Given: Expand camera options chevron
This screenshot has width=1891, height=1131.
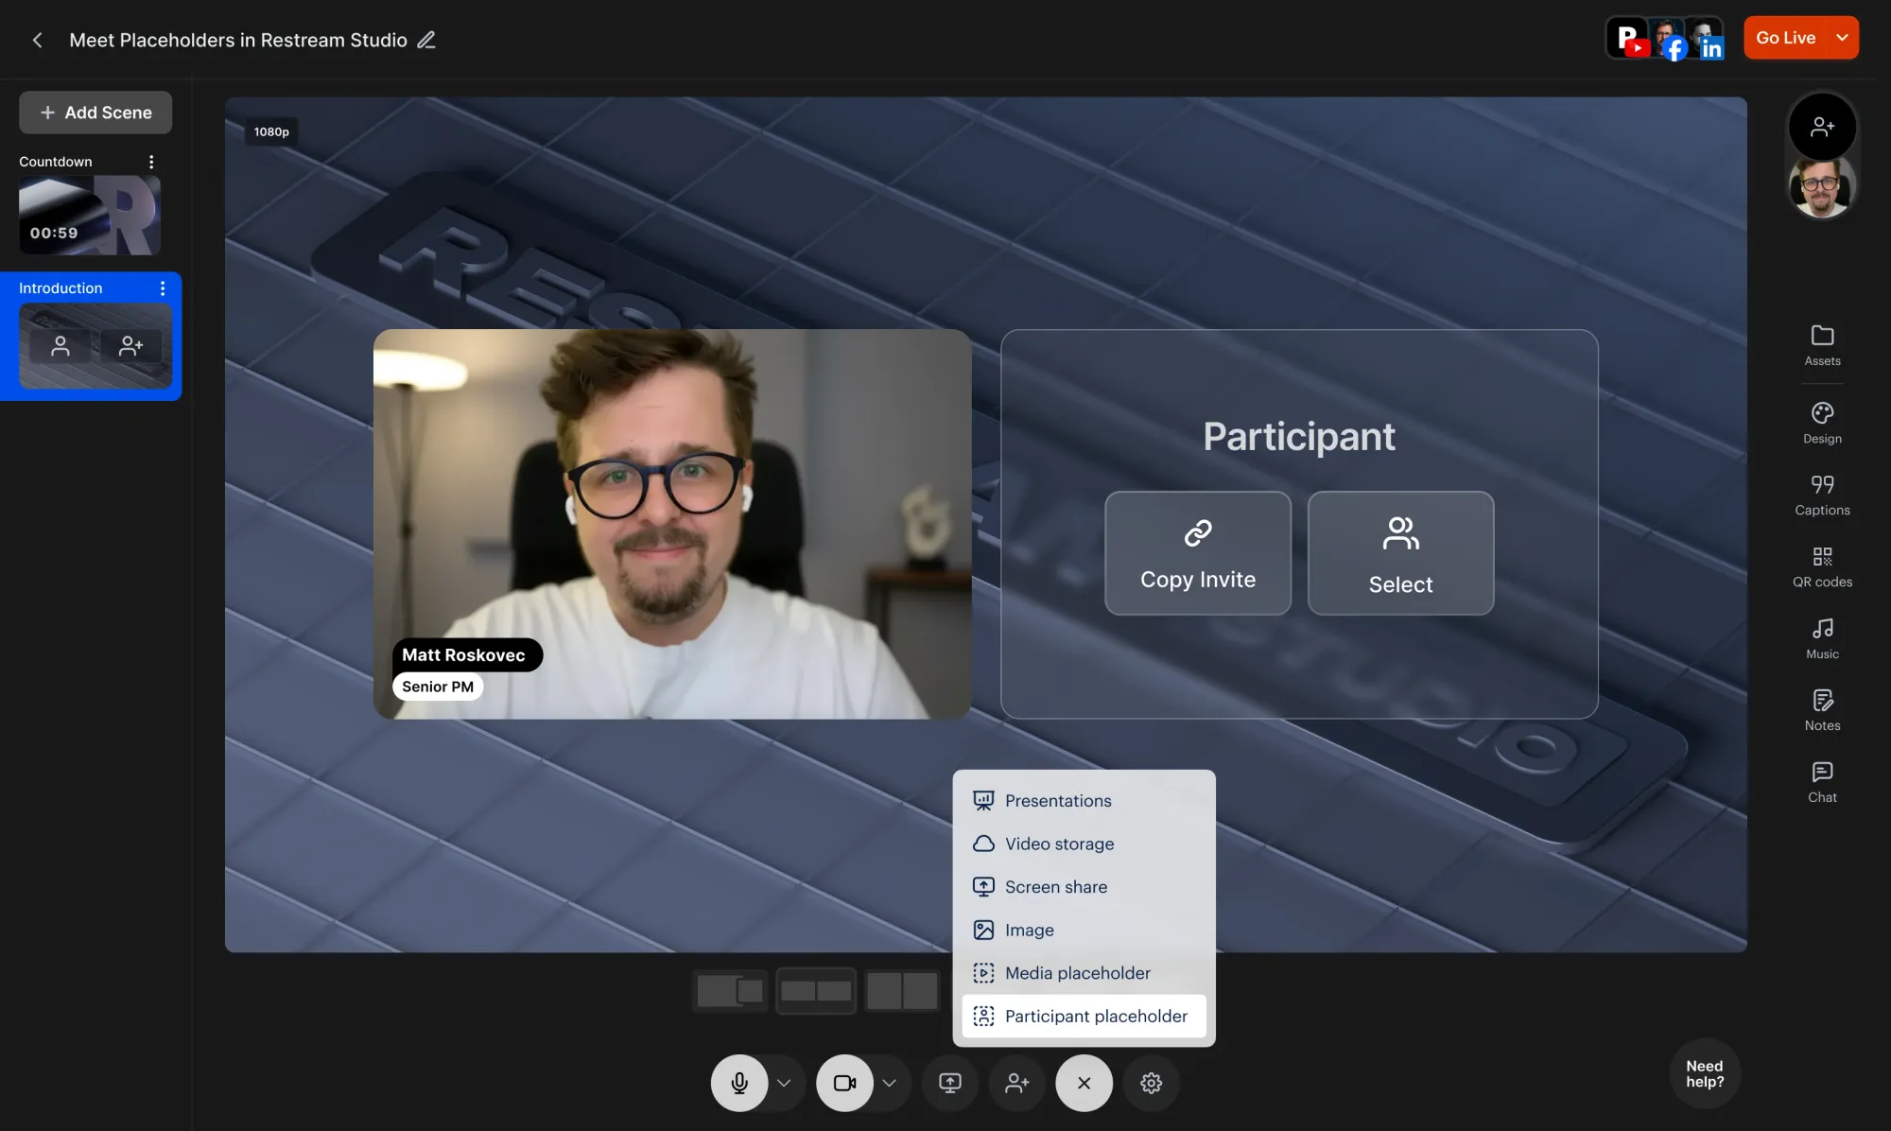Looking at the screenshot, I should click(889, 1083).
